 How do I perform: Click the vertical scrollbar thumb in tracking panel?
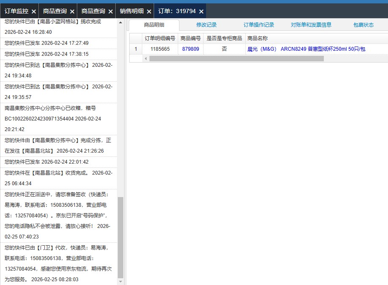click(x=120, y=237)
